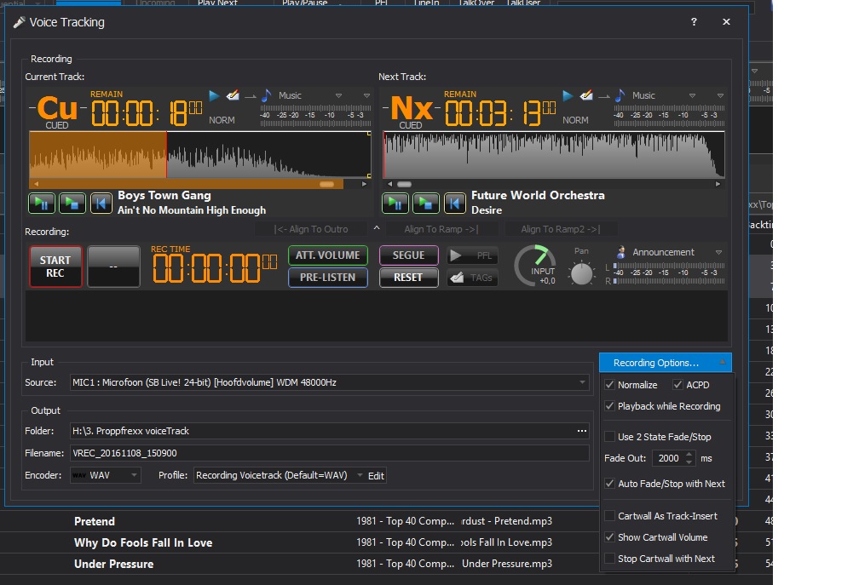Enable Stop Cartwall with Next

click(609, 559)
